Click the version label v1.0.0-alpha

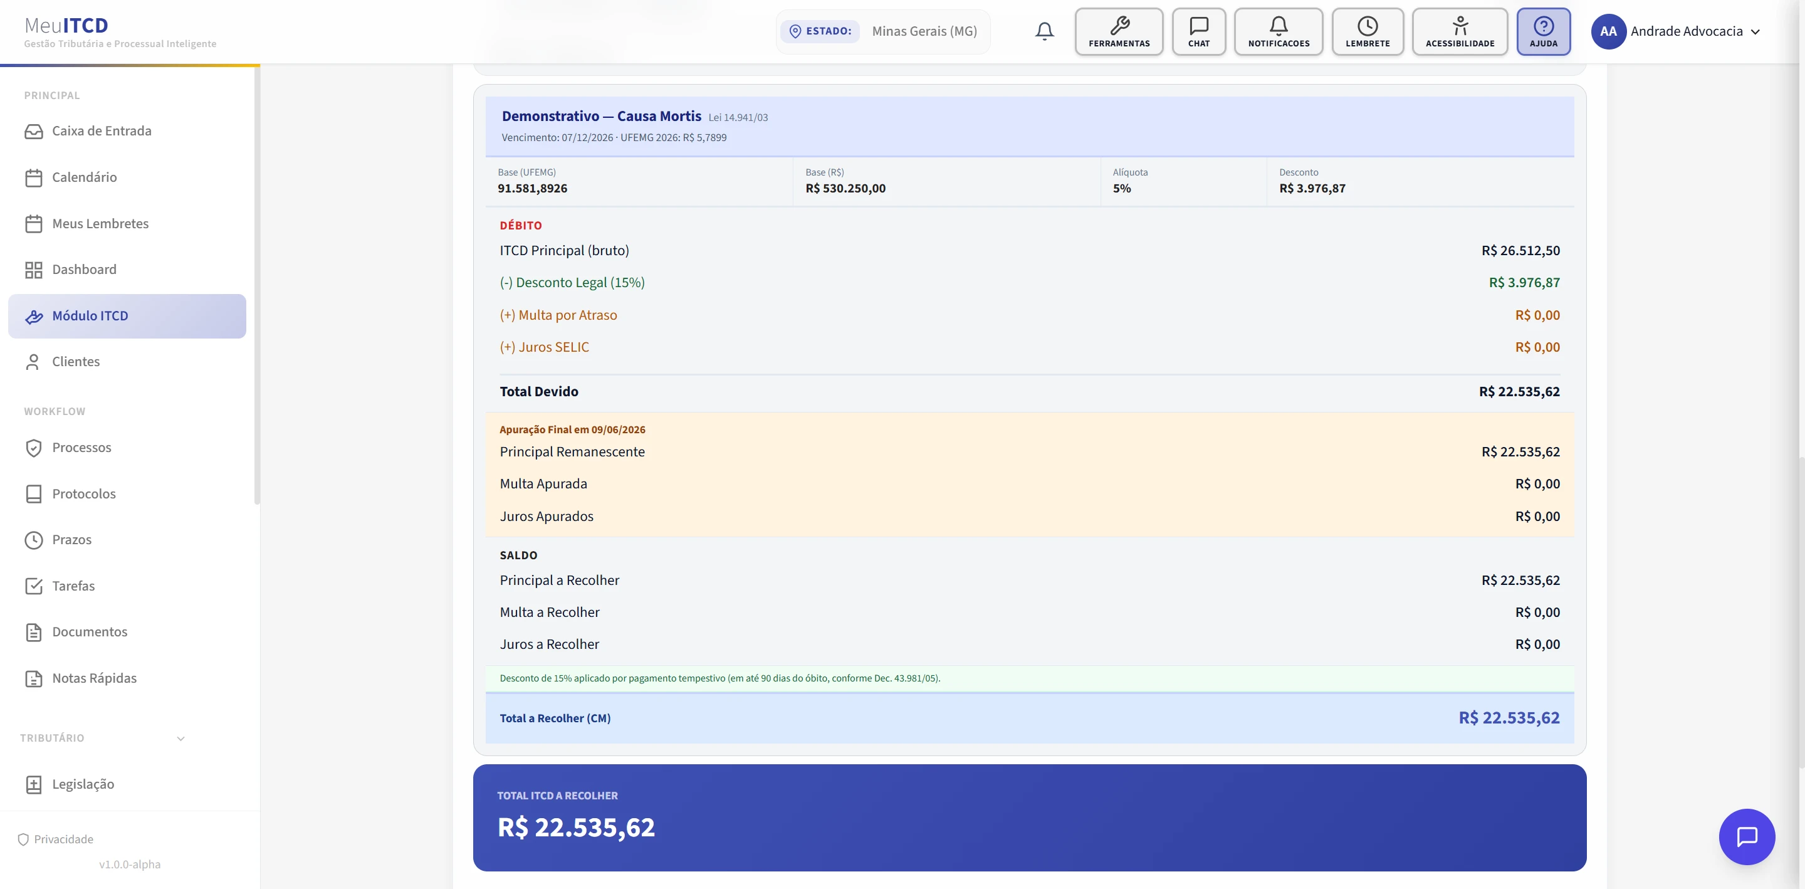pos(130,865)
